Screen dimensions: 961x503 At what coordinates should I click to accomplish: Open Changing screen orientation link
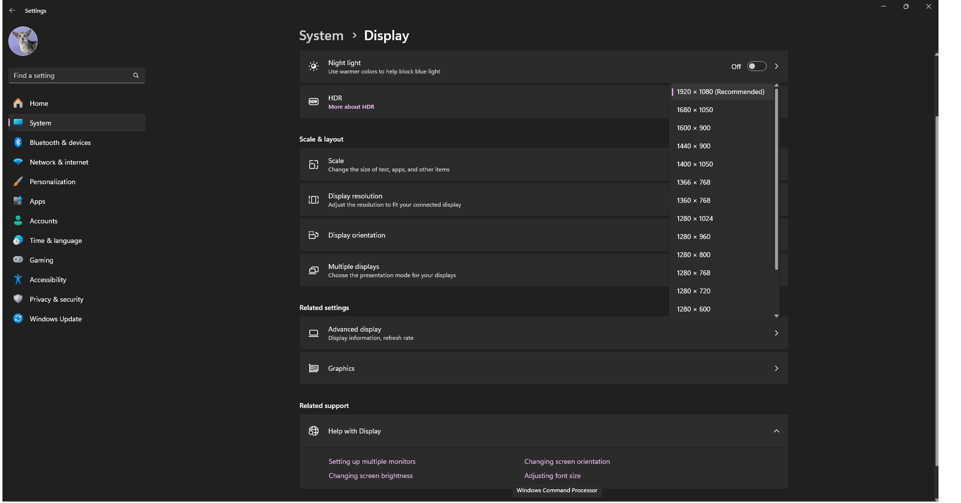click(x=567, y=461)
